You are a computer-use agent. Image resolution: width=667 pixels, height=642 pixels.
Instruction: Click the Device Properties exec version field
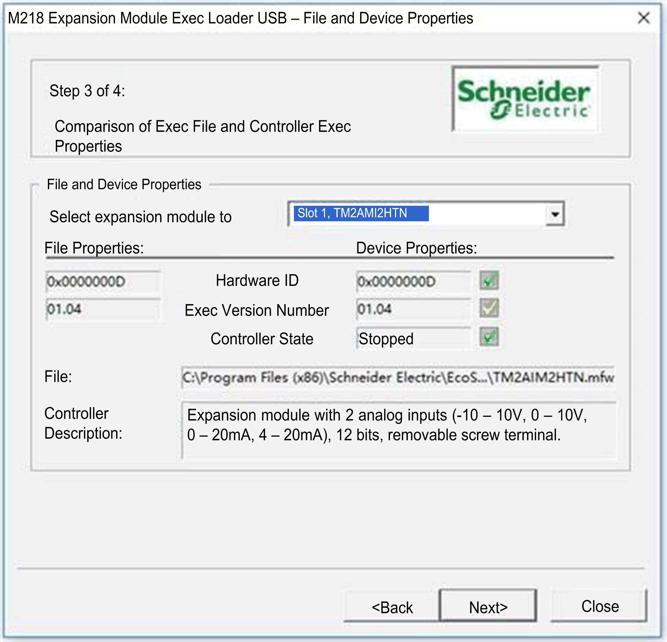click(413, 309)
